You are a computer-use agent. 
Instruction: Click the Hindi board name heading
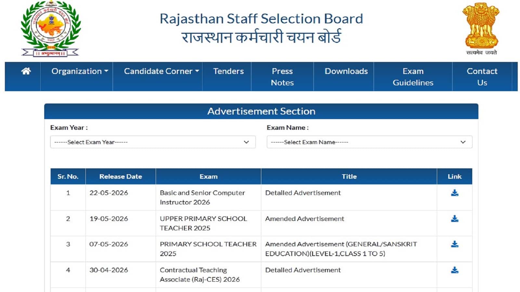[x=261, y=37]
